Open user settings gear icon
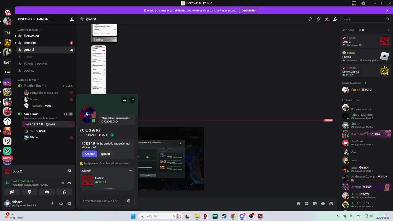The width and height of the screenshot is (393, 221). coord(69,204)
